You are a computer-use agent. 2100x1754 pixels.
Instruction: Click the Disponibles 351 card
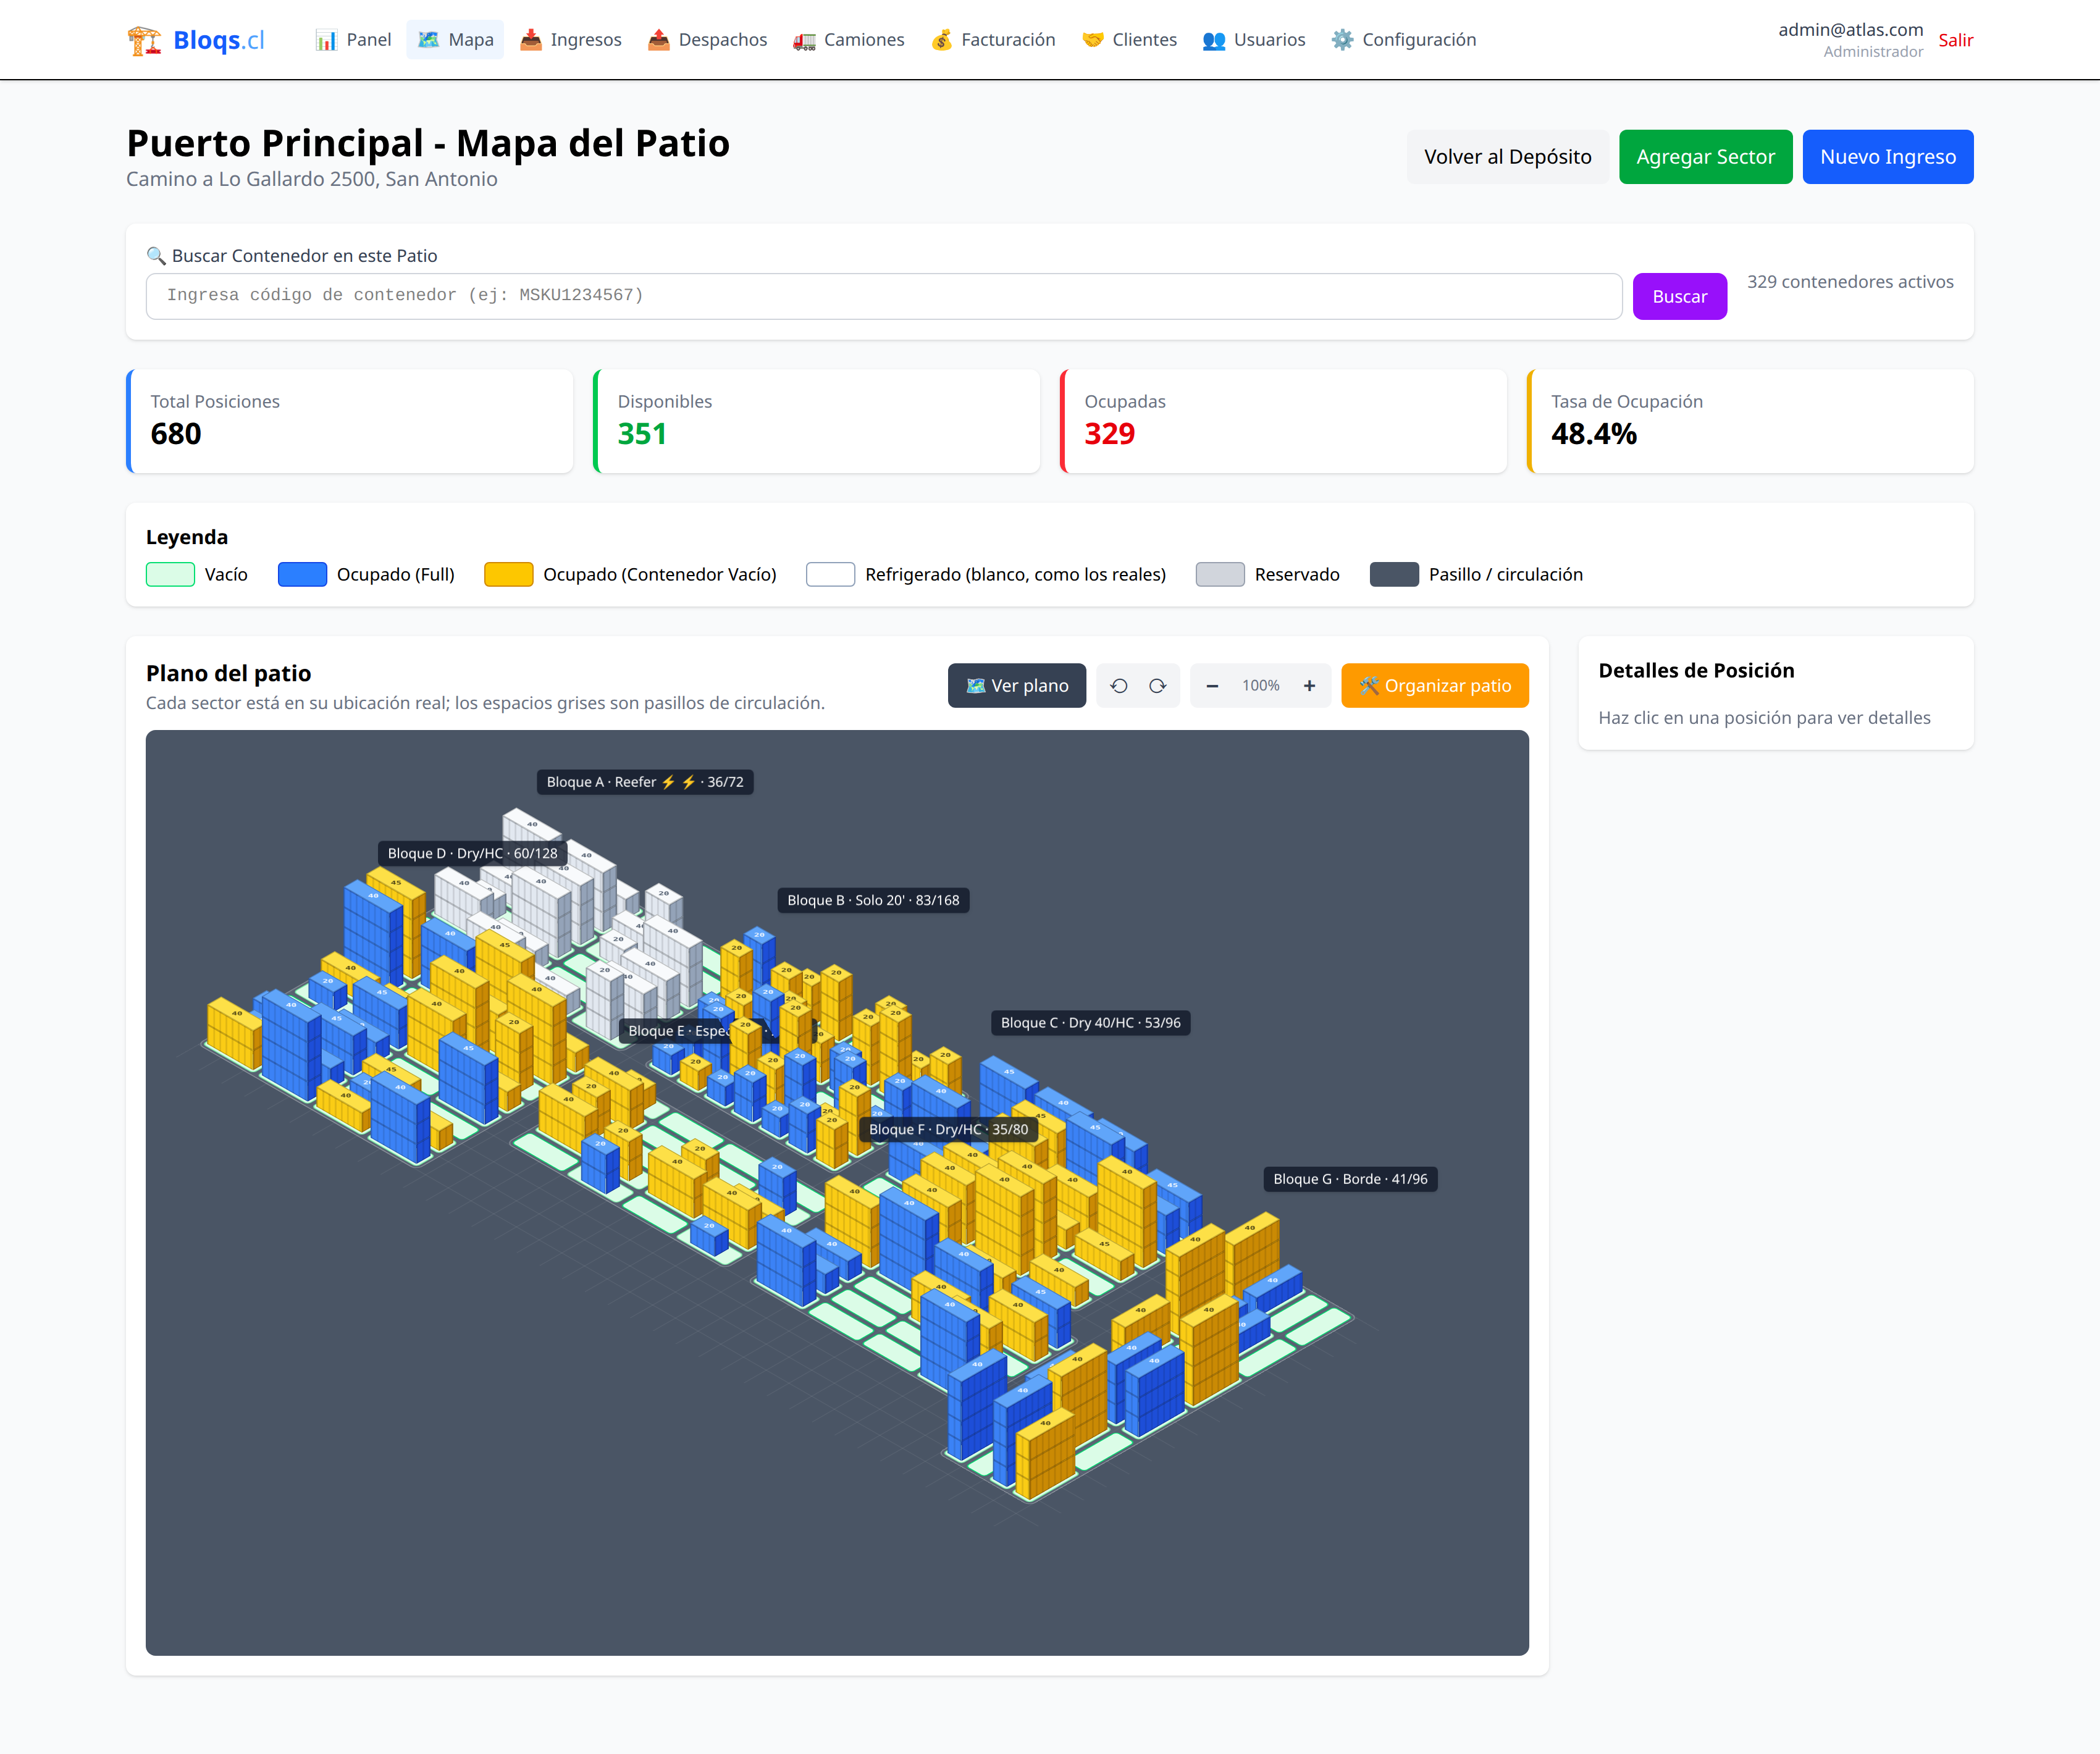click(x=816, y=421)
